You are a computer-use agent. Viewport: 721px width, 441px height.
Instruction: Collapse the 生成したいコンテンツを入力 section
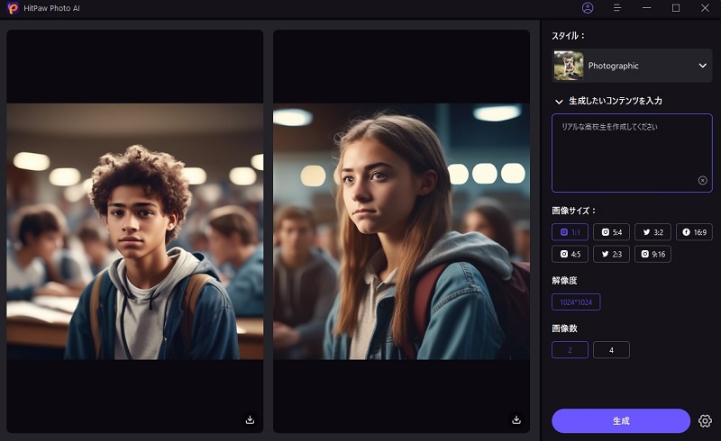[559, 102]
